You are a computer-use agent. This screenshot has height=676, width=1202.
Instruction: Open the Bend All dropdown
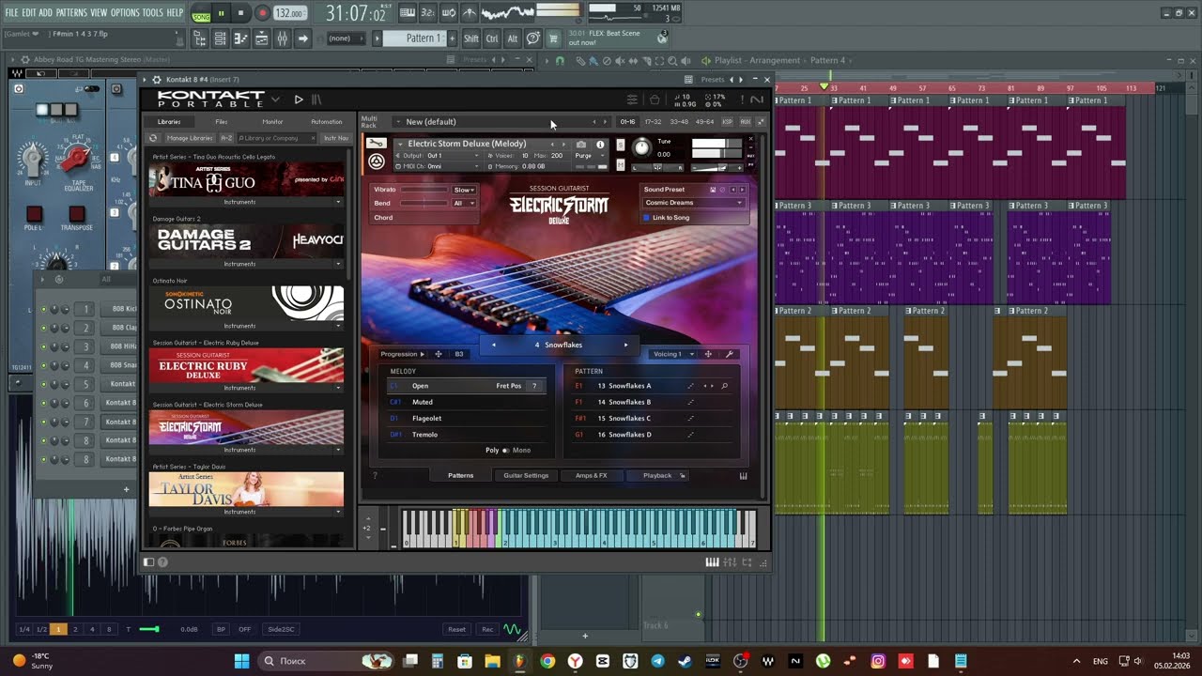(464, 204)
